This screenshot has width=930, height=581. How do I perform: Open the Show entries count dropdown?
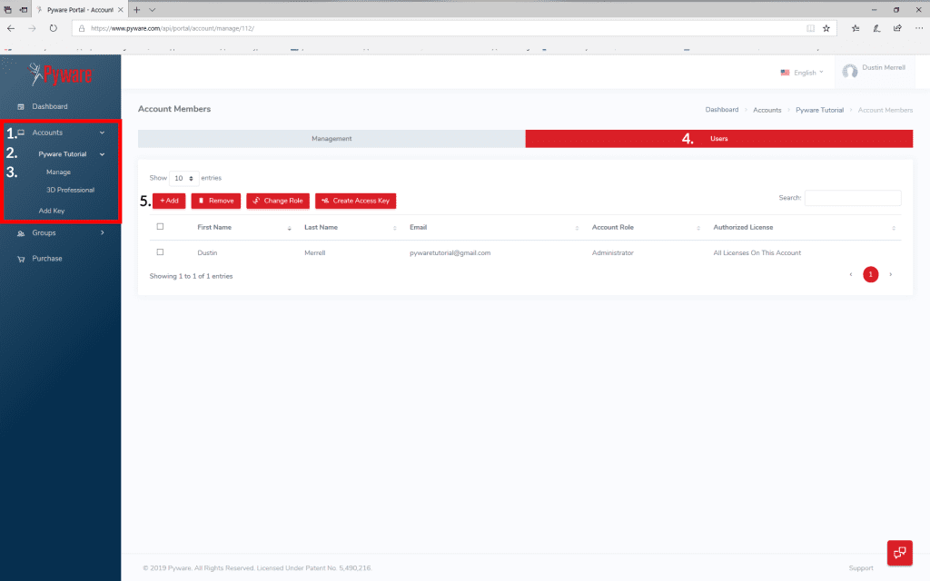point(182,178)
